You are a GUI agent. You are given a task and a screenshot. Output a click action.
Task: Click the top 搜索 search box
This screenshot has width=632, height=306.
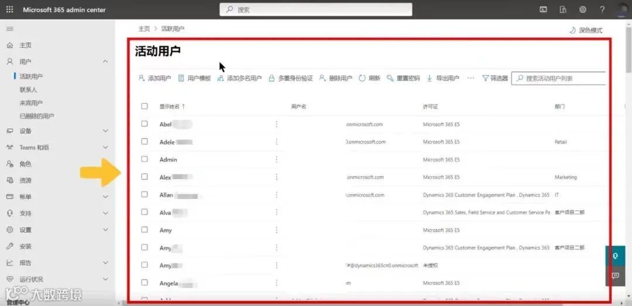tap(315, 10)
